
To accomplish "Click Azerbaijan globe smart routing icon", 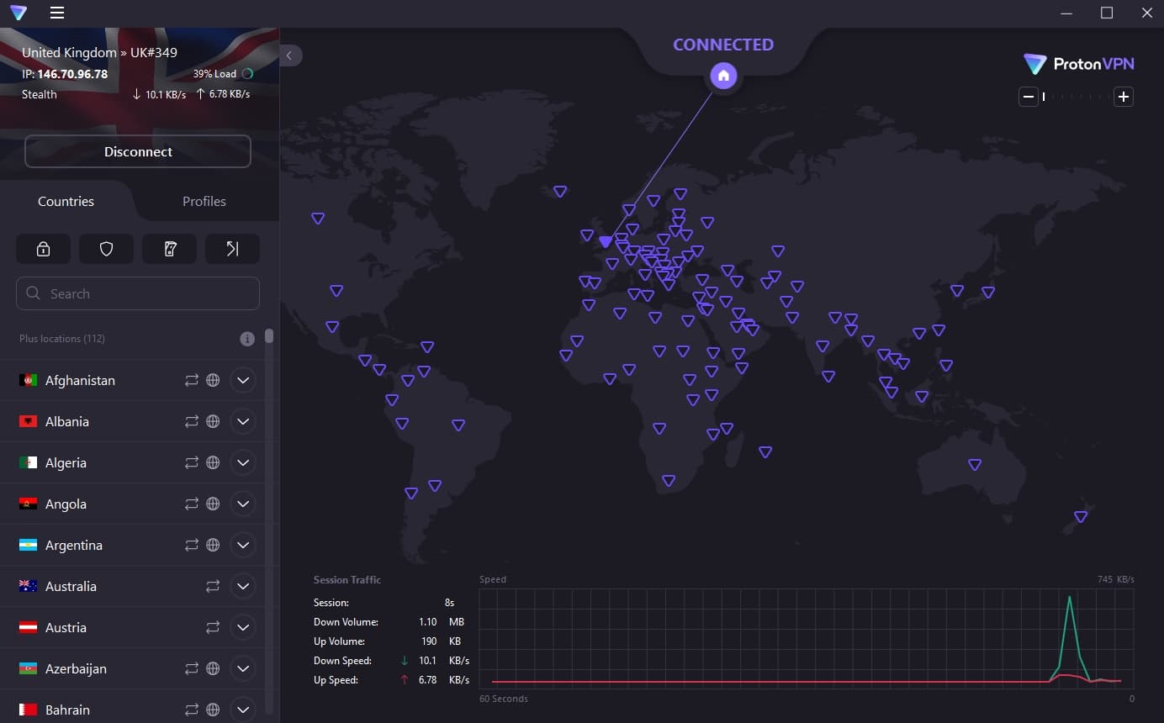I will point(213,668).
